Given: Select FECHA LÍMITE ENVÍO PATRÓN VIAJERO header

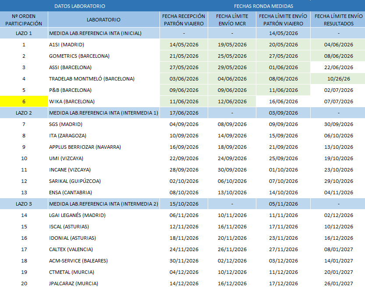Looking at the screenshot, I should click(283, 20).
